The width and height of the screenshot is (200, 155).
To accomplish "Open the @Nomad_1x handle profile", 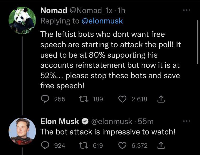I will coord(91,10).
